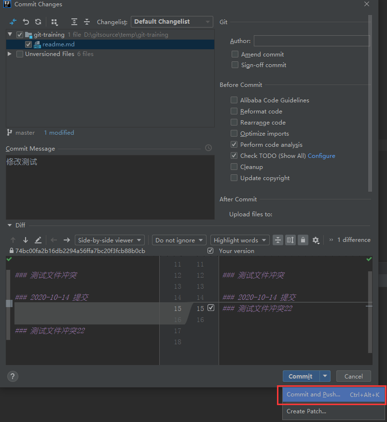
Task: Check the Unversioned Files checkbox
Action: 20,54
